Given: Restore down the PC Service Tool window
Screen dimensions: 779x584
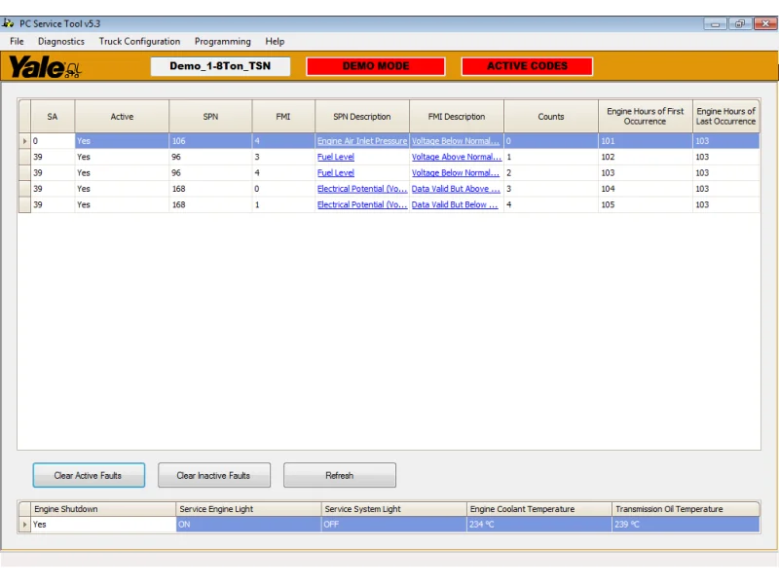Looking at the screenshot, I should point(740,23).
